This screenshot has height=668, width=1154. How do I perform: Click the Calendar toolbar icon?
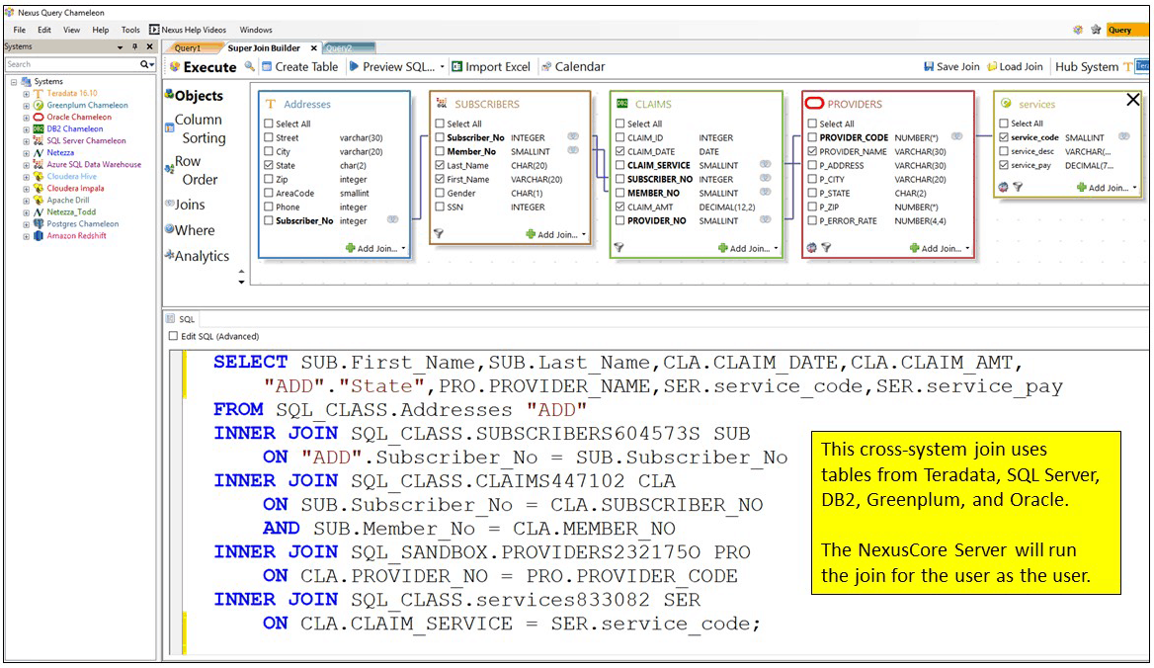(x=546, y=66)
